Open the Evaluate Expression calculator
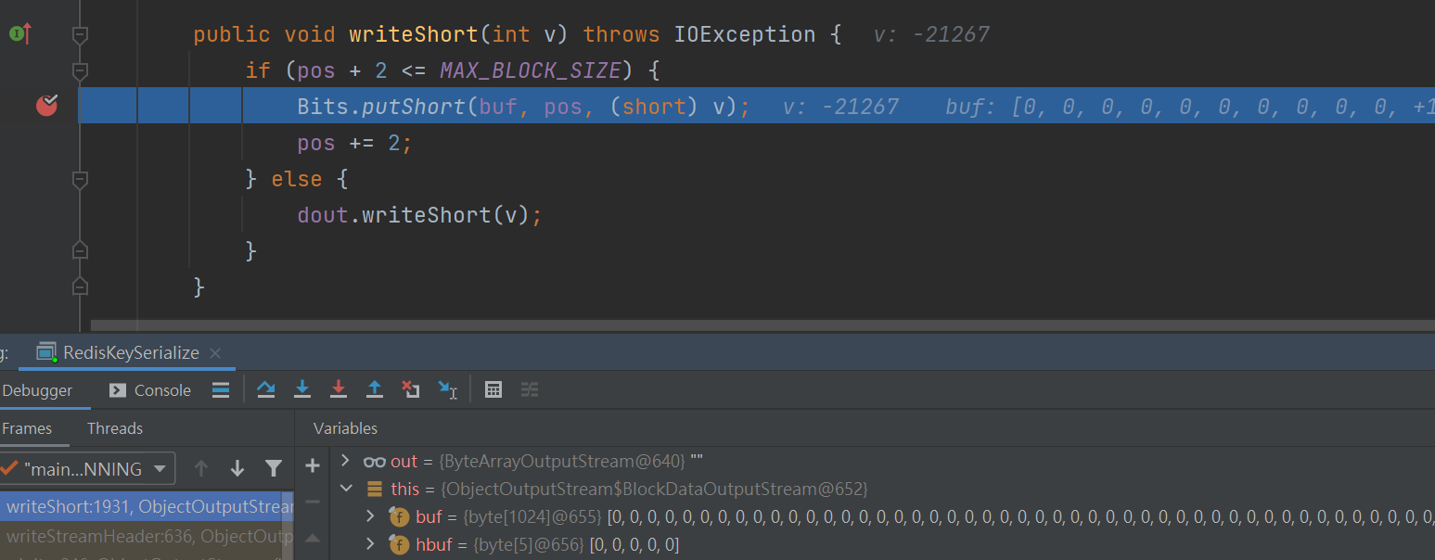This screenshot has width=1435, height=560. click(493, 390)
